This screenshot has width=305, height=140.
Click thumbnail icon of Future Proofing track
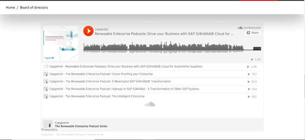click(45, 74)
